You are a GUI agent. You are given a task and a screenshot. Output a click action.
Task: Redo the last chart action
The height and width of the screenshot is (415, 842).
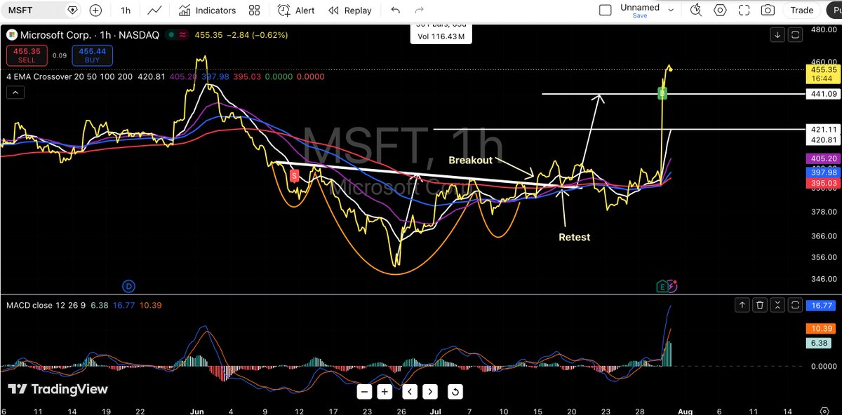[x=420, y=11]
